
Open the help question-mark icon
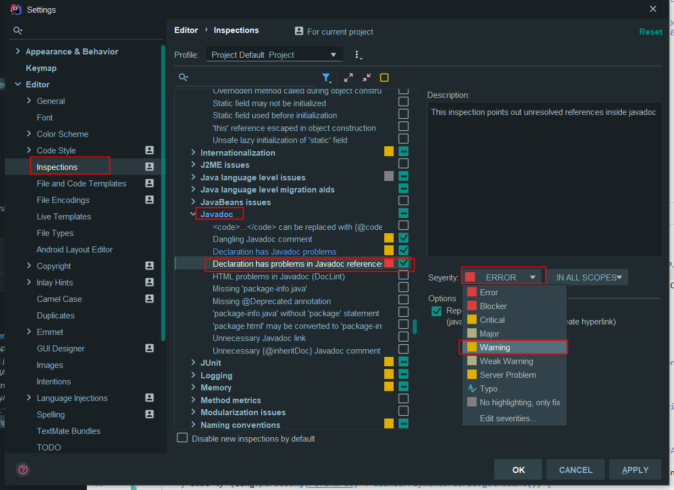click(23, 470)
